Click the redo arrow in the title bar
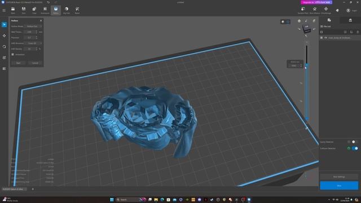Image resolution: width=361 pixels, height=203 pixels. [55, 2]
